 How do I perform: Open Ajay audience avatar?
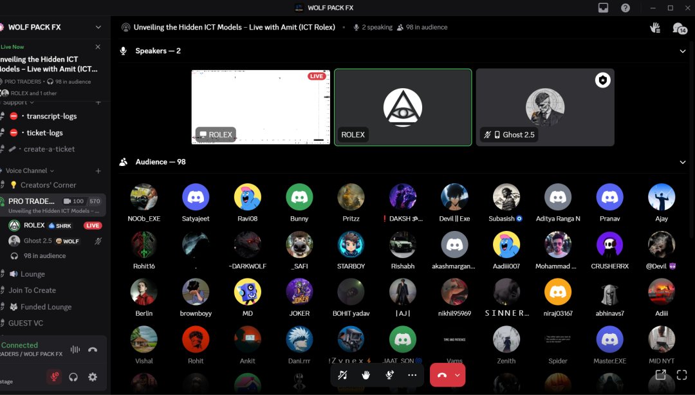coord(662,197)
